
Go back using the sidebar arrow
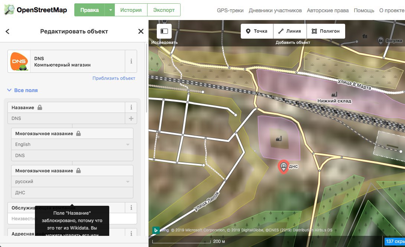[x=7, y=32]
